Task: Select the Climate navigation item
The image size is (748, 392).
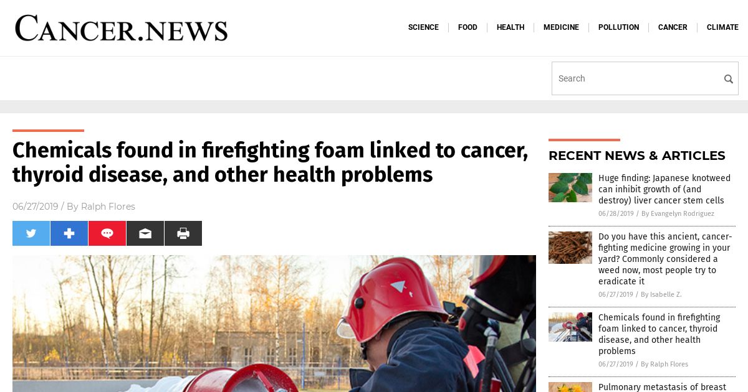Action: 722,27
